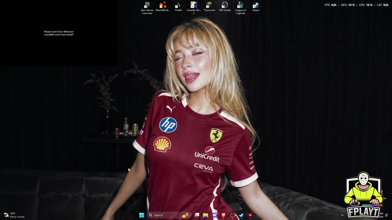
Task: Open Discord from the taskbar
Action: coord(214,215)
